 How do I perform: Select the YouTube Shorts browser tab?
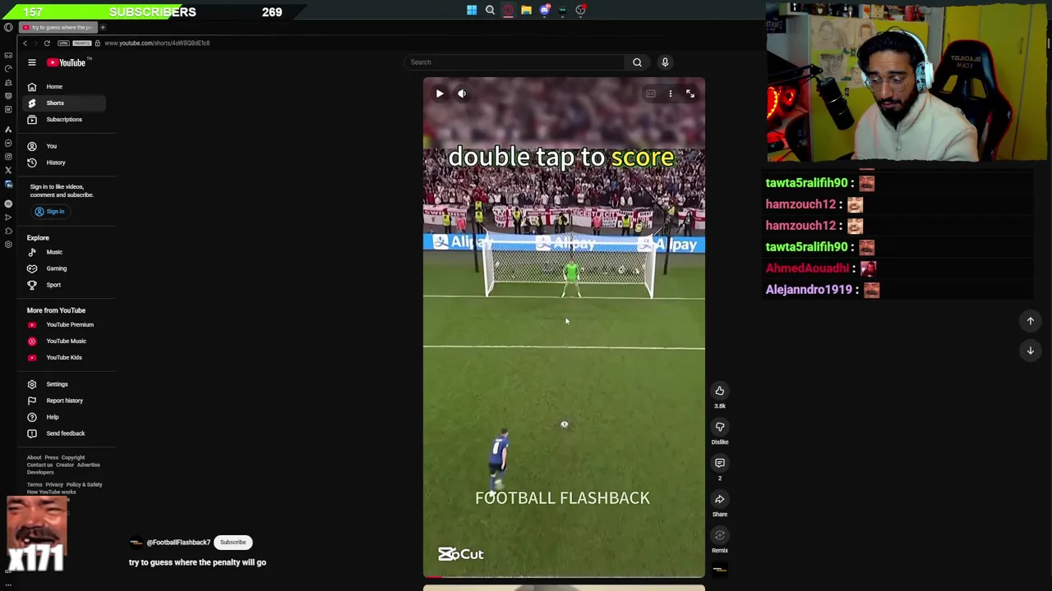coord(58,27)
